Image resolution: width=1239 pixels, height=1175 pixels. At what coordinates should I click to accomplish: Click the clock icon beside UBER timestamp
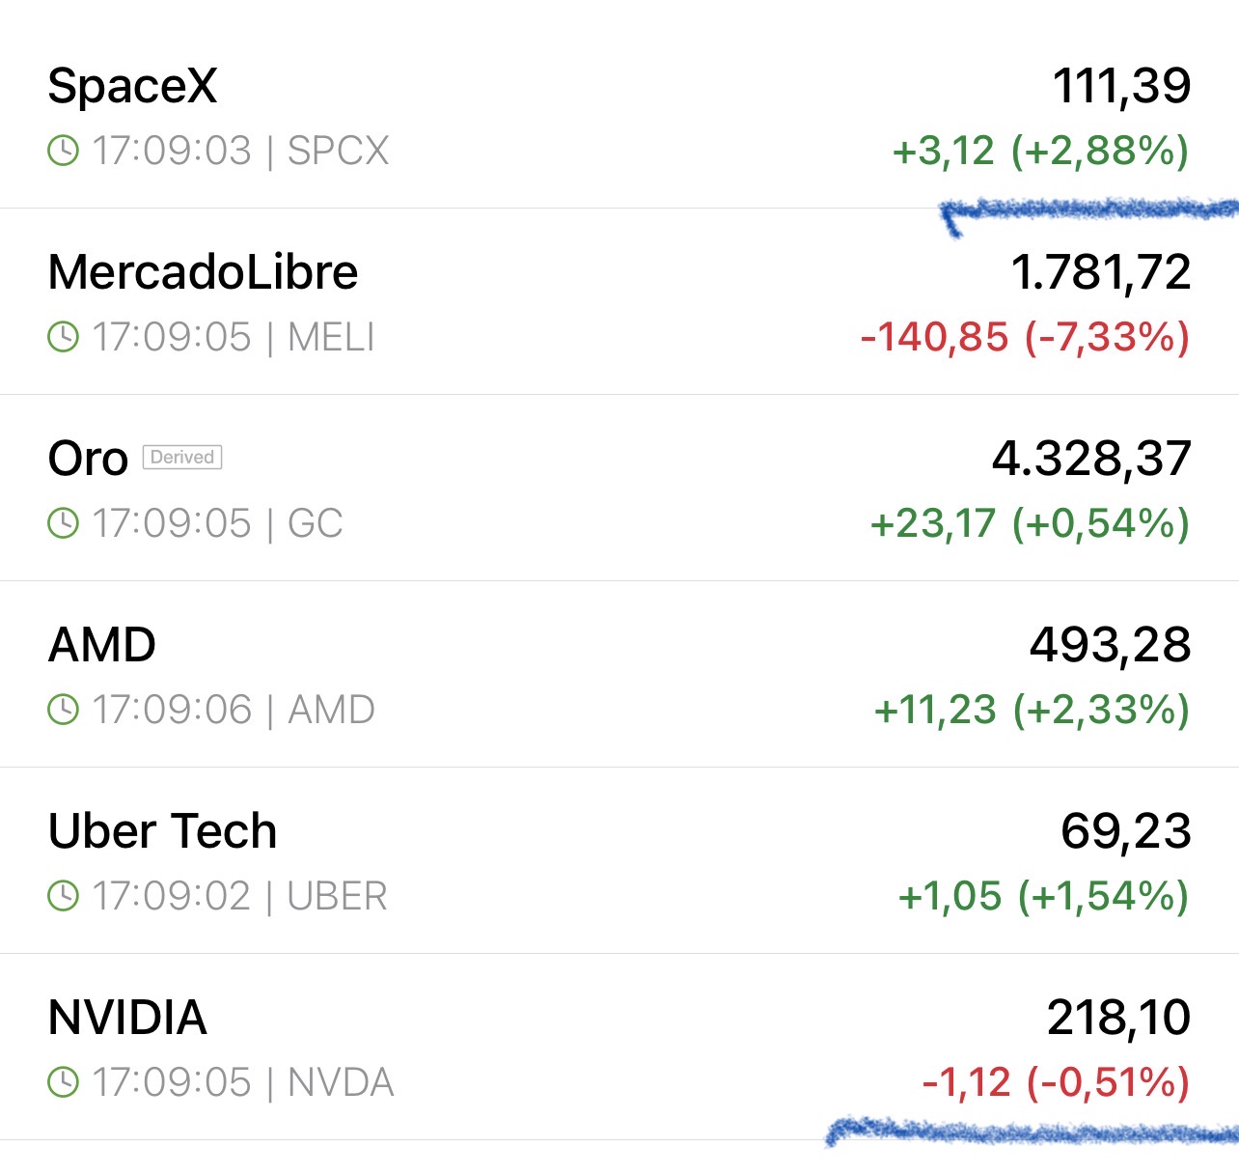point(63,896)
